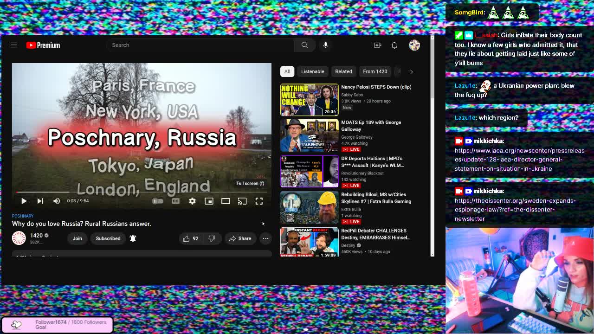Show more filter chips with arrow

tap(411, 71)
